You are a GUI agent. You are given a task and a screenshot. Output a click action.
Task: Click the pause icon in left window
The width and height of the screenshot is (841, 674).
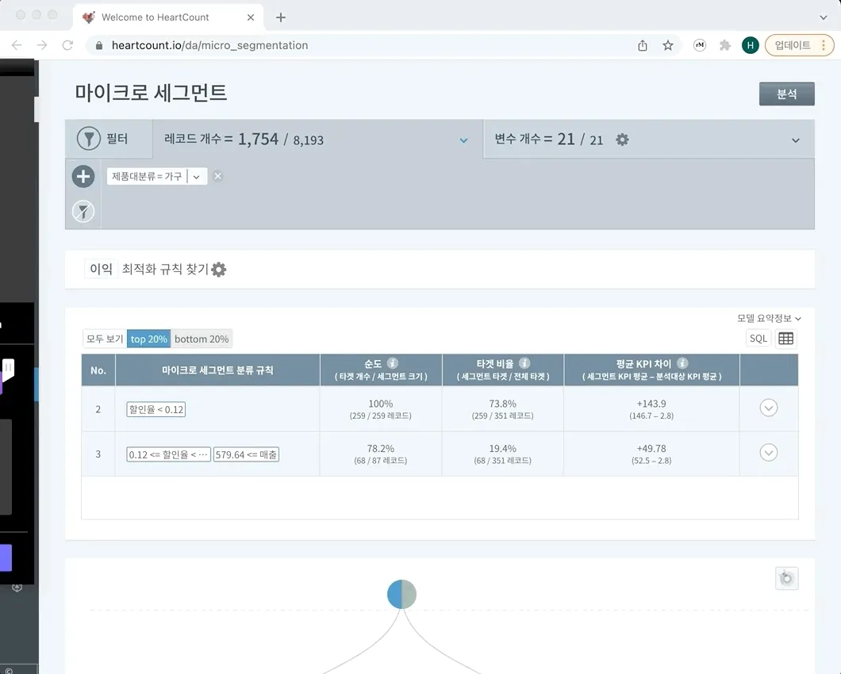[x=8, y=367]
